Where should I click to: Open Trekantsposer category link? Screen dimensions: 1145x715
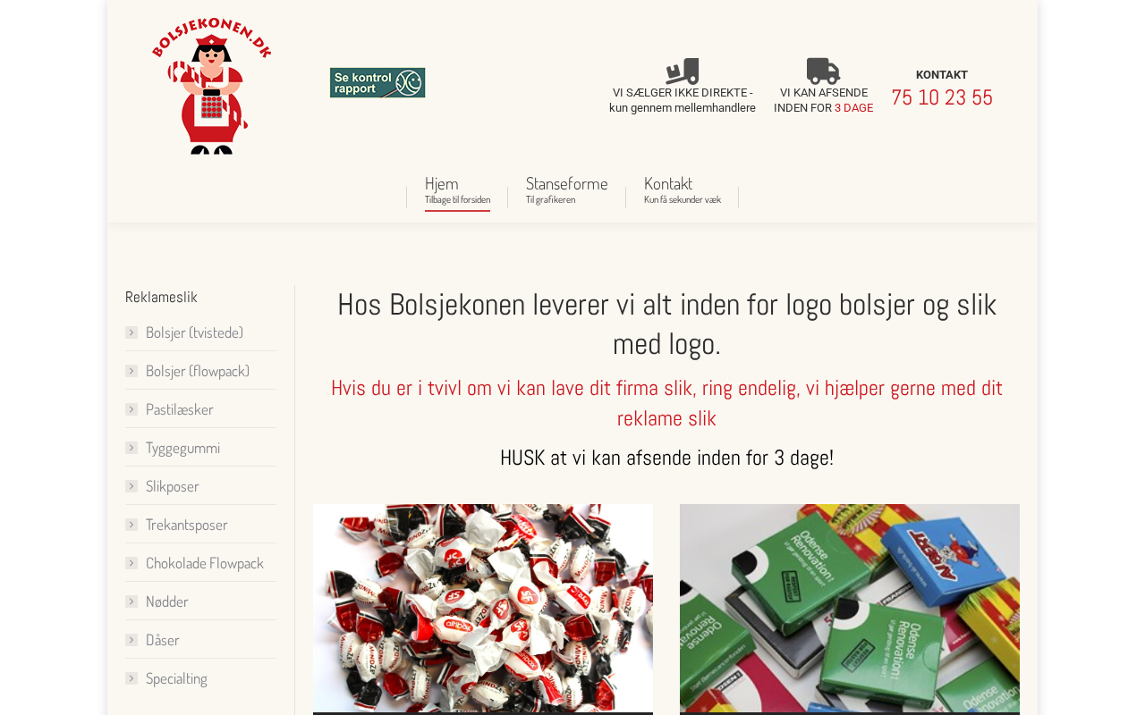tap(187, 525)
